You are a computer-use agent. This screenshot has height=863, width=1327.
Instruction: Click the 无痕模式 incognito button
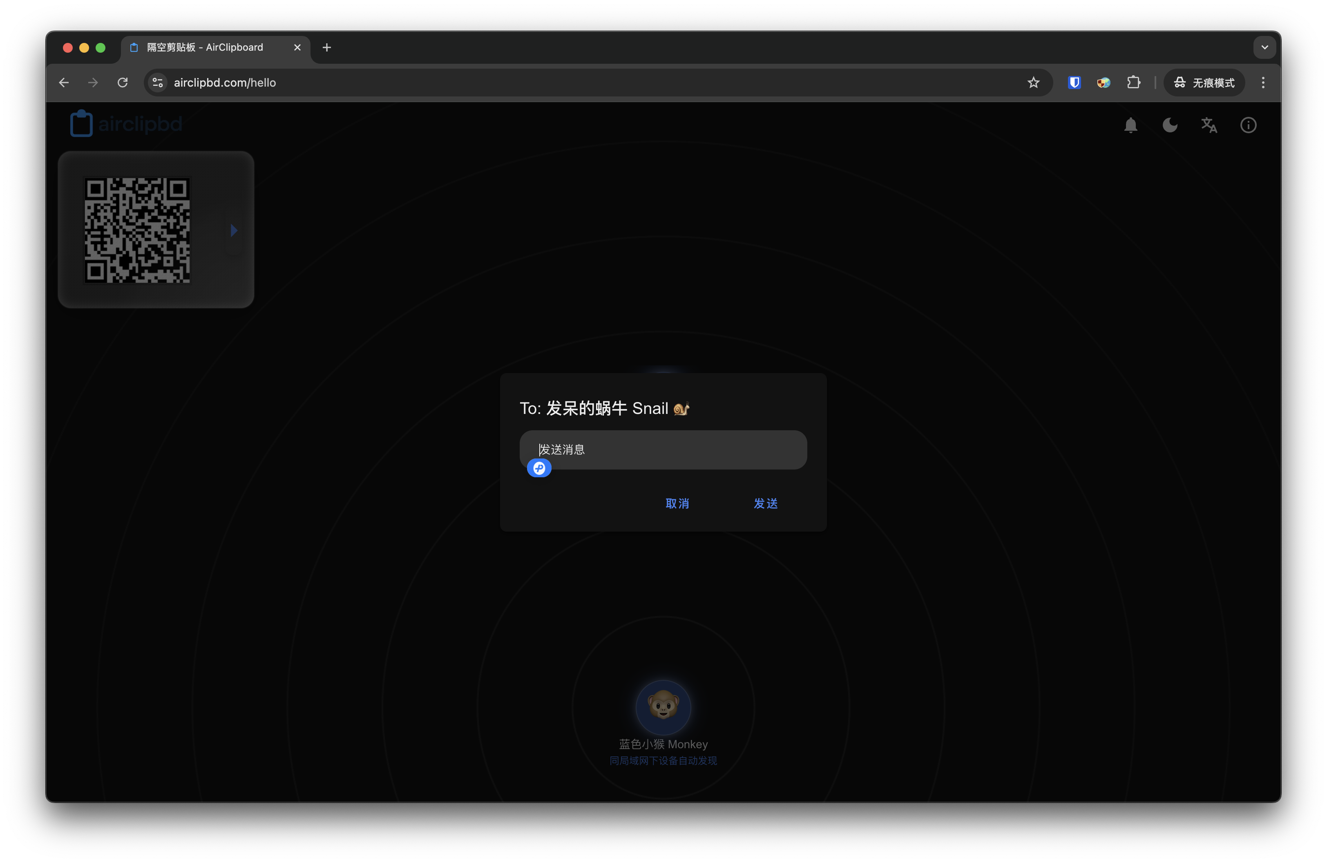1204,83
